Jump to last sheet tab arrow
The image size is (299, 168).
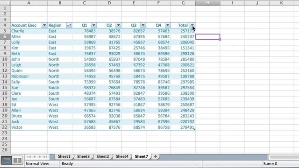coord(45,157)
